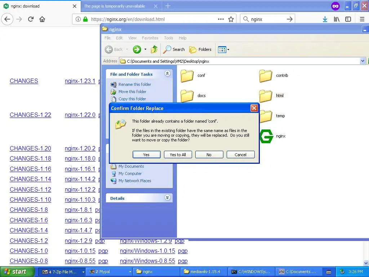Image resolution: width=369 pixels, height=277 pixels.
Task: Select the contrib folder
Action: [274, 76]
